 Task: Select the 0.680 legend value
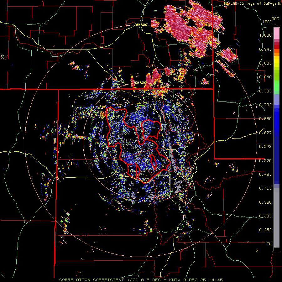(x=265, y=119)
